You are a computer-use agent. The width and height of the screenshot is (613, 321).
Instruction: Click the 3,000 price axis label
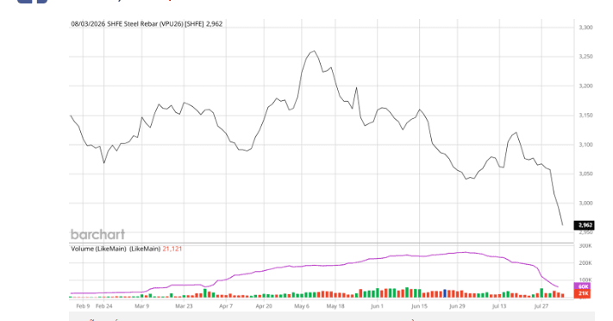point(585,203)
